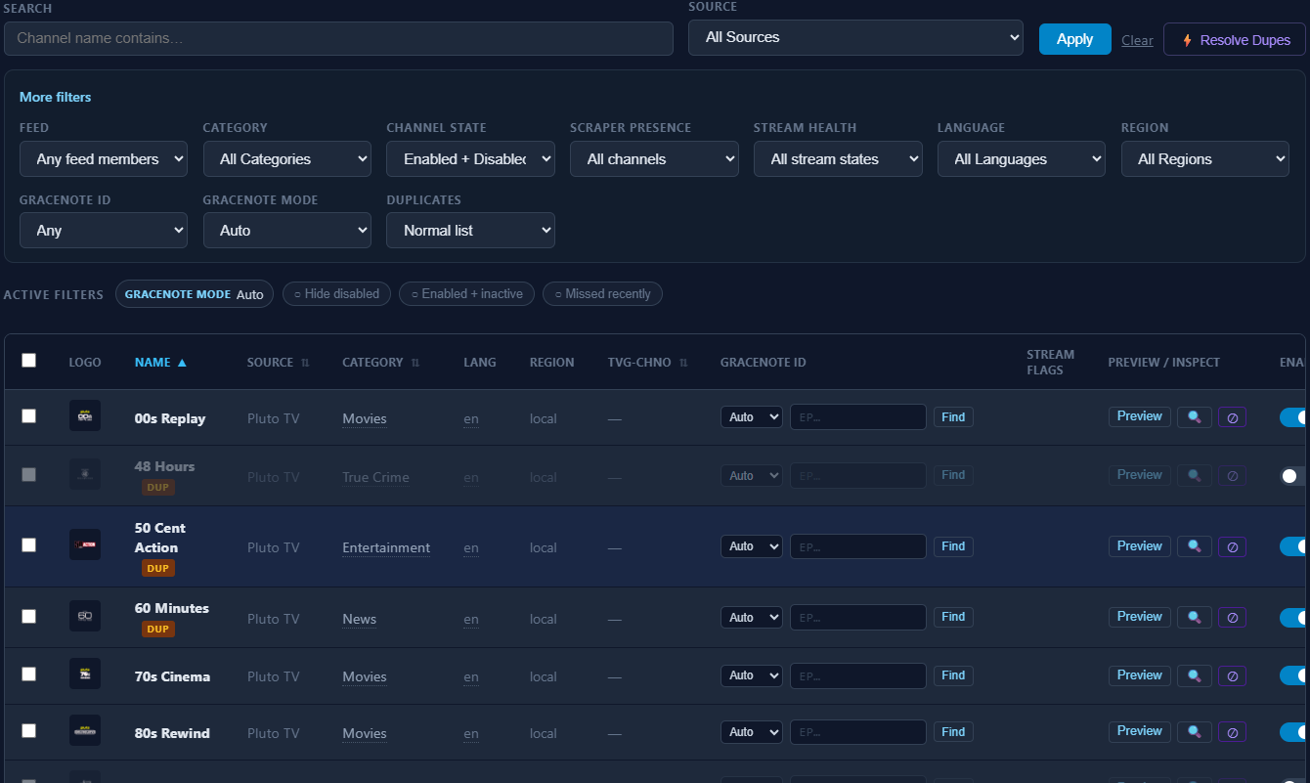Check the select-all checkbox in table header
The width and height of the screenshot is (1310, 783).
click(29, 361)
